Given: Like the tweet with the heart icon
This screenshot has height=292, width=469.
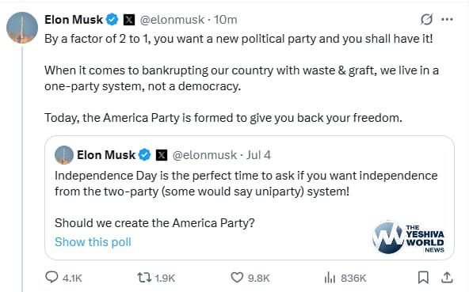Looking at the screenshot, I should (237, 278).
